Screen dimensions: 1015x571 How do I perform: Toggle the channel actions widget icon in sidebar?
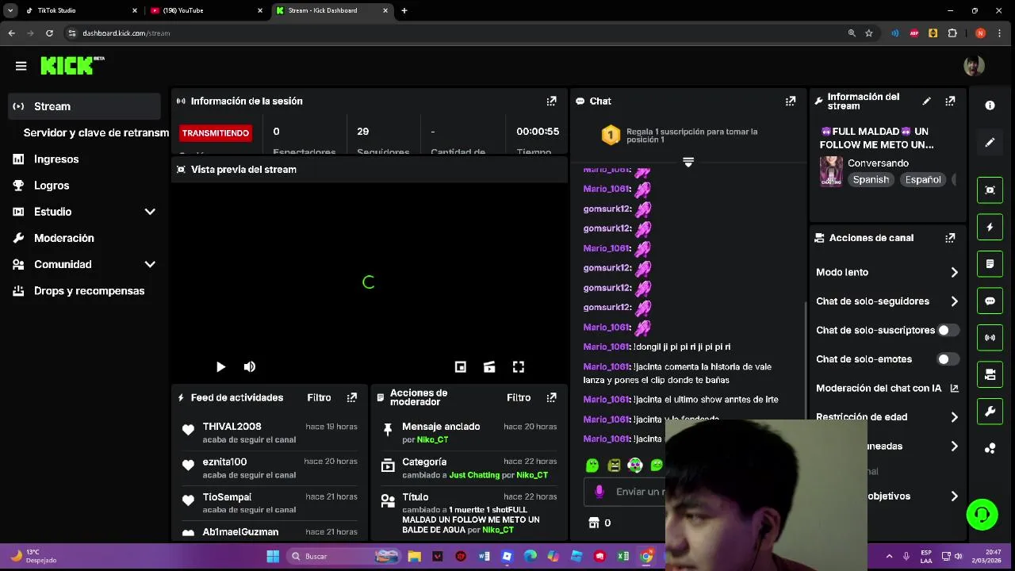coord(990,374)
